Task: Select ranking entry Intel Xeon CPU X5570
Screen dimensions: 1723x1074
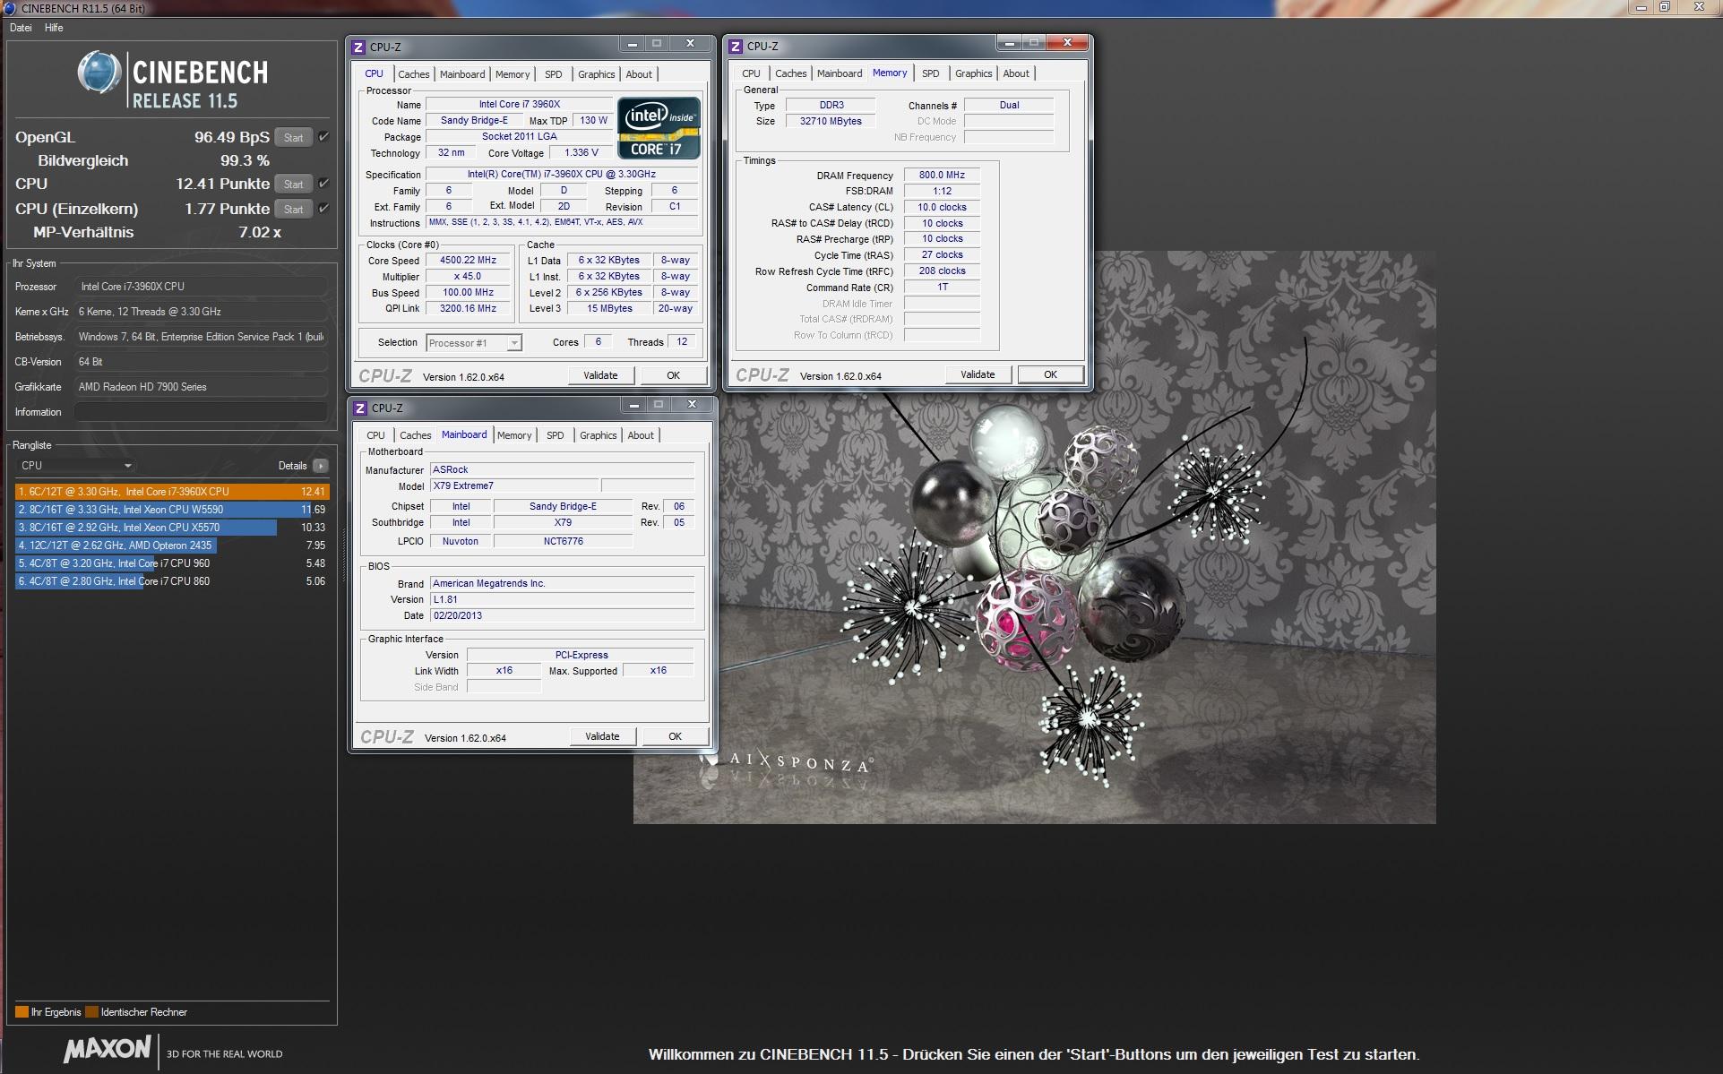Action: click(172, 528)
